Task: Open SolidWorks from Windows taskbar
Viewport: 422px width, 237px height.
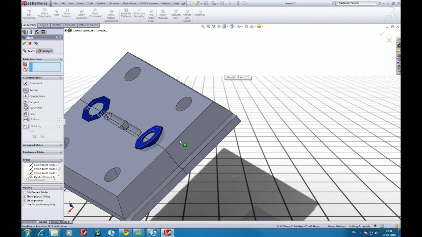Action: click(167, 233)
